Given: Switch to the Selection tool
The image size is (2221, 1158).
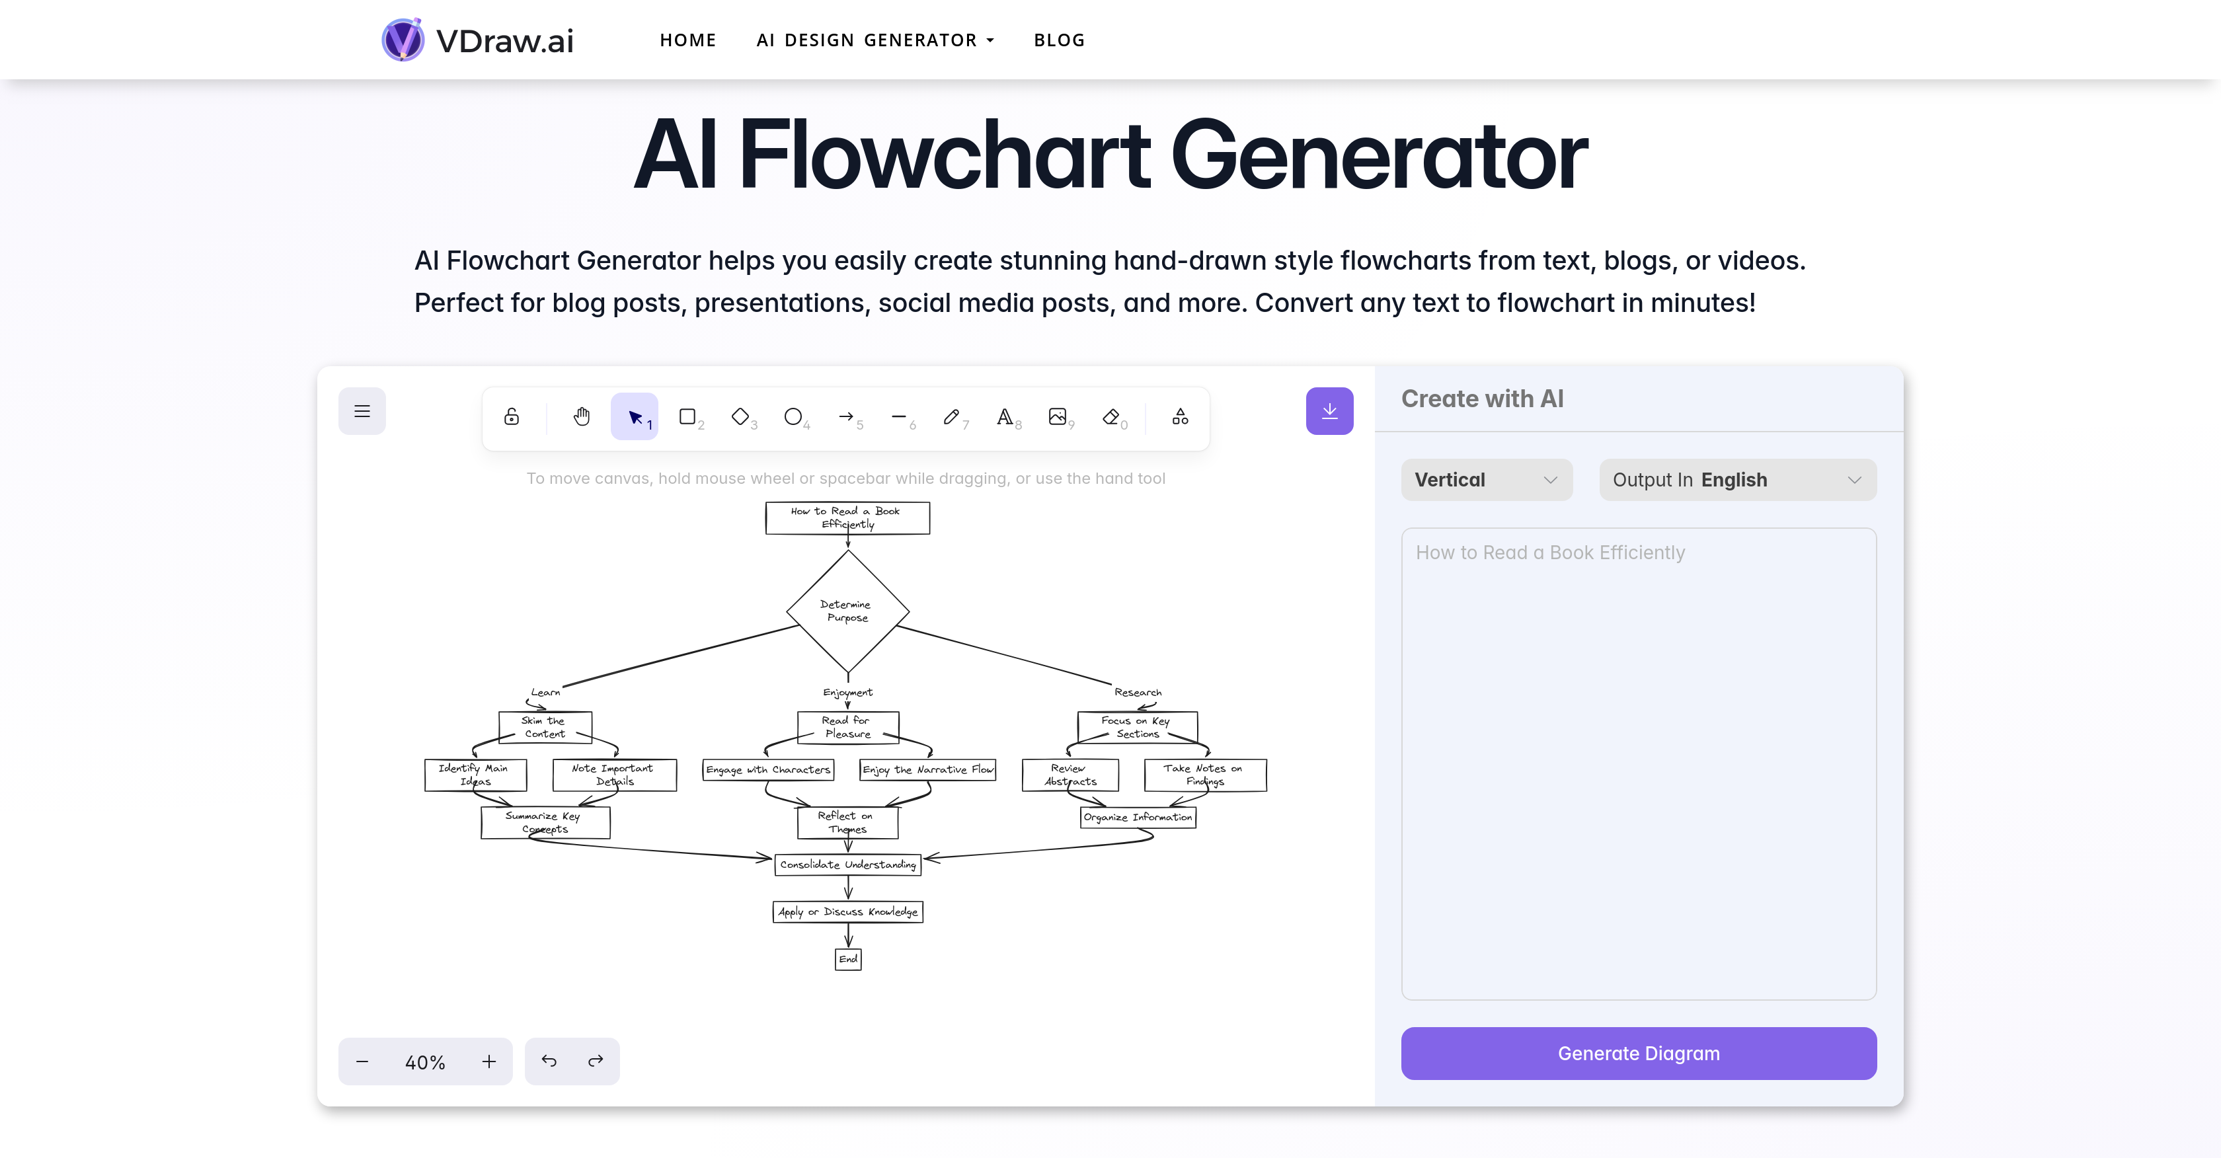Looking at the screenshot, I should pos(635,417).
